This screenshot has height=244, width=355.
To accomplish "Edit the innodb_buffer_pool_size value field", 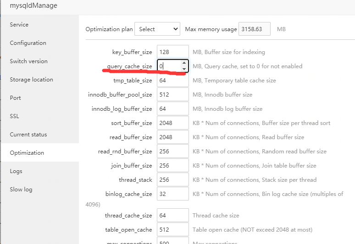I will click(173, 94).
